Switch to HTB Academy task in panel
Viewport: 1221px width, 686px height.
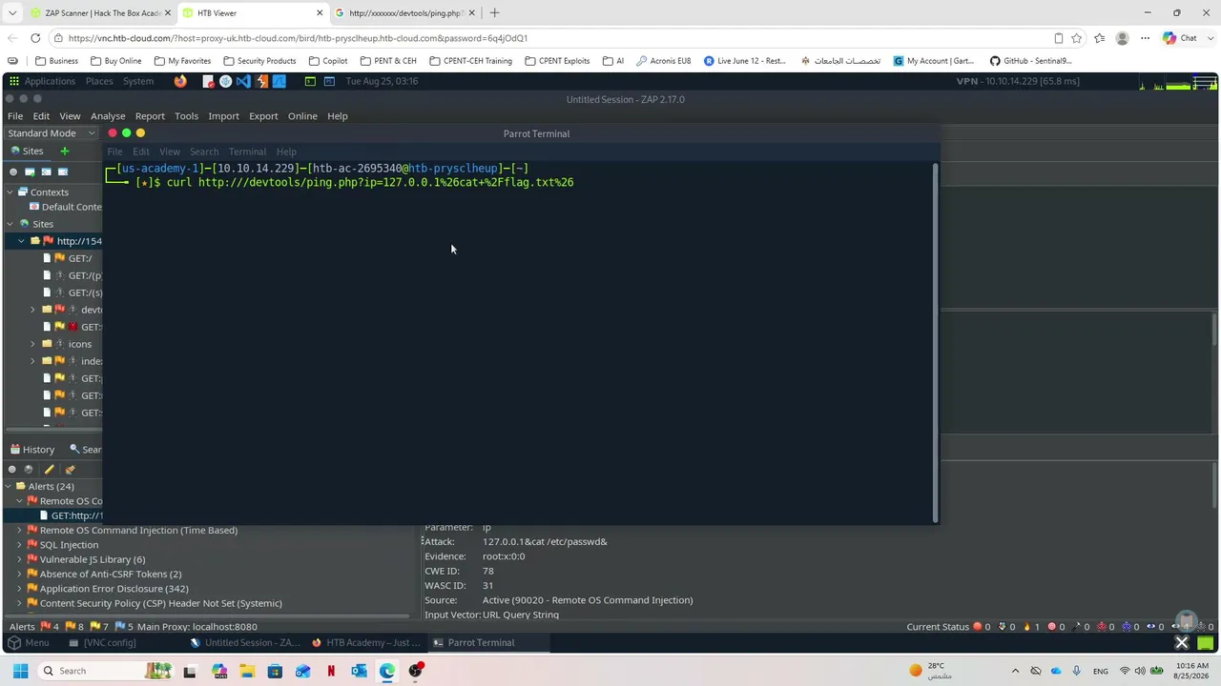click(x=367, y=643)
